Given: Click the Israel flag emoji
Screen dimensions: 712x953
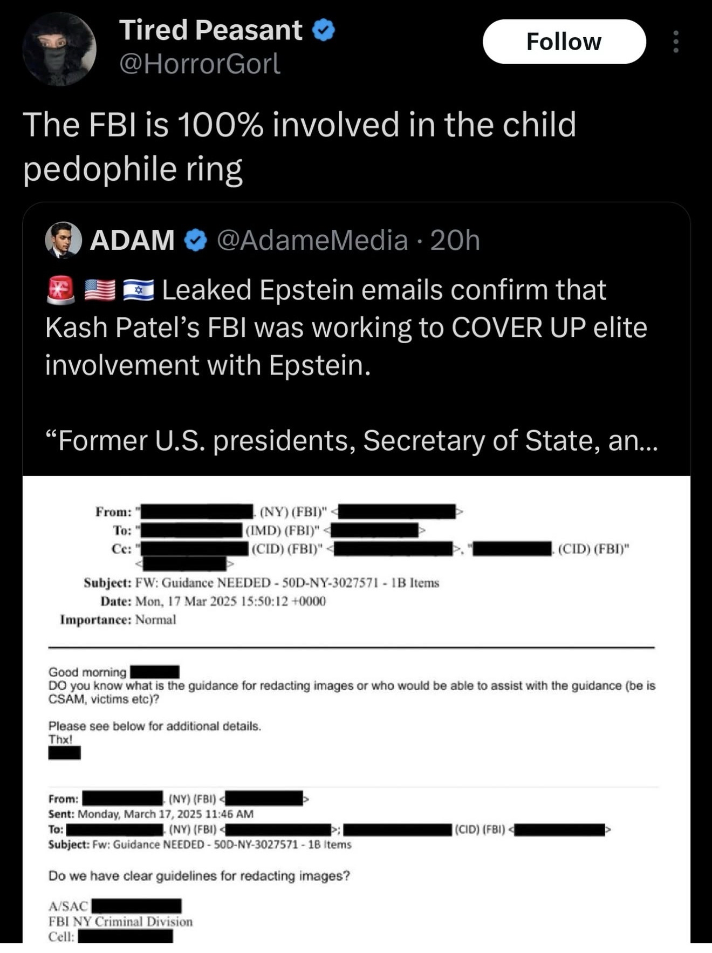Looking at the screenshot, I should click(x=138, y=290).
